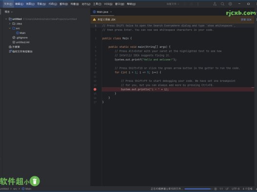The image size is (257, 192).
Task: Click untitled in the breadcrumb bar
Action: pos(4,189)
